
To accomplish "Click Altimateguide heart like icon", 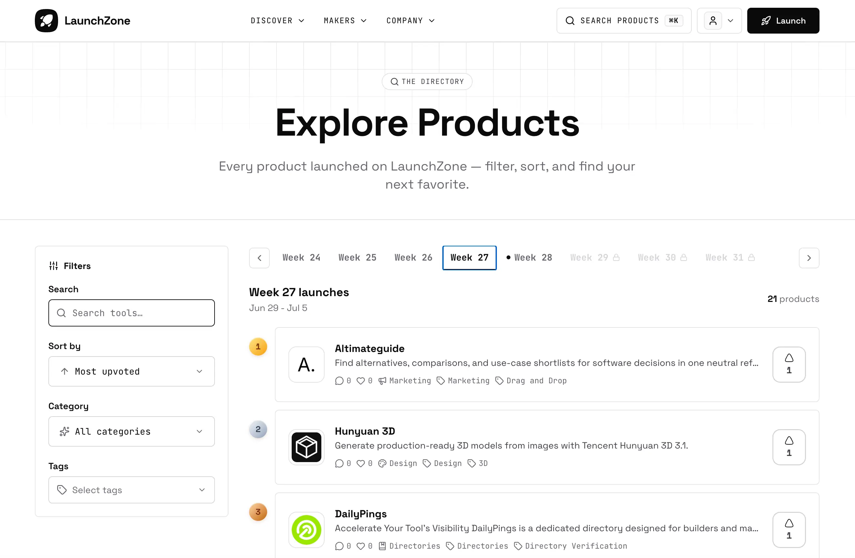I will [361, 381].
